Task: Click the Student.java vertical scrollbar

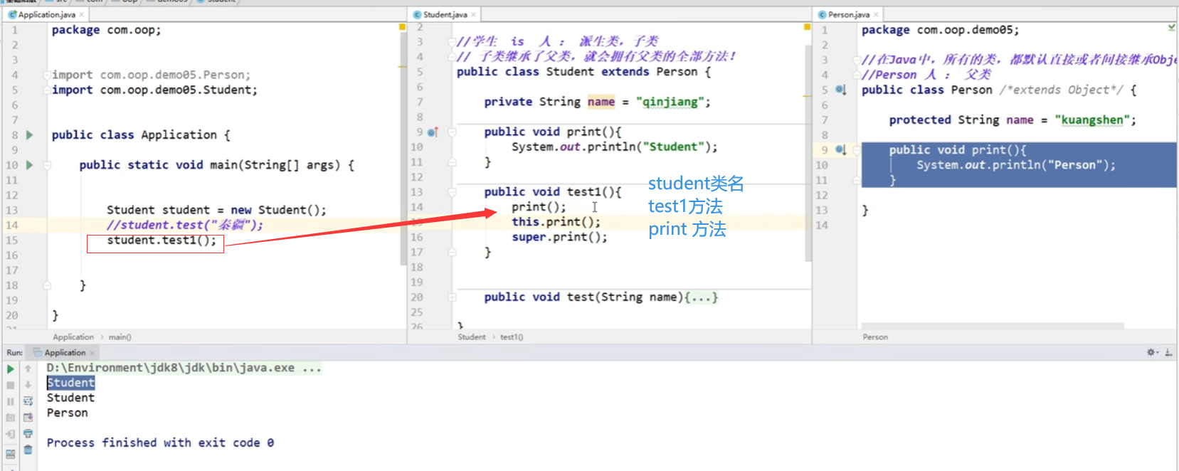Action: 808,153
